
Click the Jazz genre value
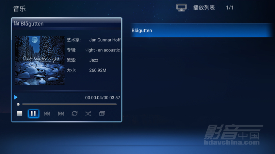click(94, 60)
